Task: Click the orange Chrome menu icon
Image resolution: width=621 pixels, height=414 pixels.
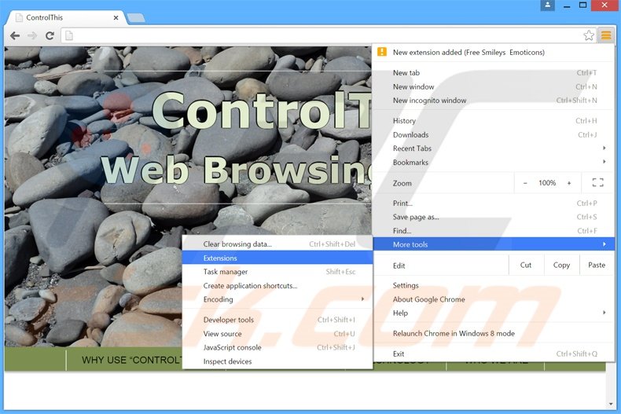Action: tap(606, 35)
